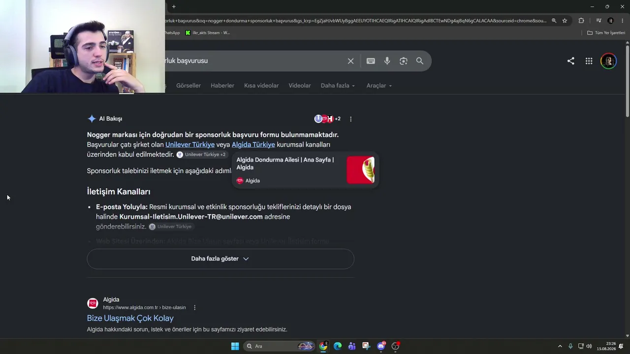The width and height of the screenshot is (630, 354).
Task: Follow the Unilever Türkiye link
Action: coord(190,145)
